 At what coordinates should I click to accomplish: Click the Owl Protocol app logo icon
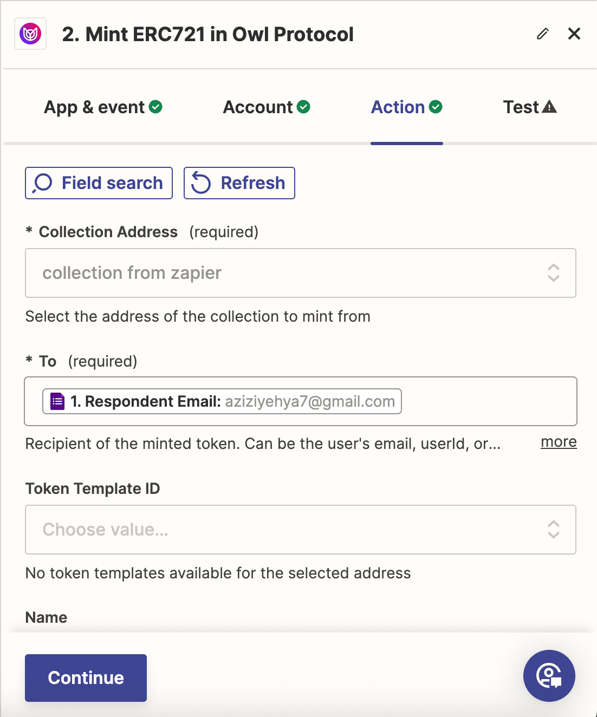click(x=30, y=34)
